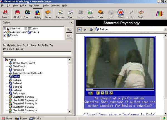
Task: Click the Save toolbar icon
Action: 100,13
